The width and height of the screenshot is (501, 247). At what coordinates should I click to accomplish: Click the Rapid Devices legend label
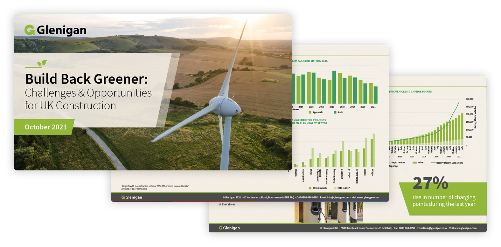click(398, 162)
